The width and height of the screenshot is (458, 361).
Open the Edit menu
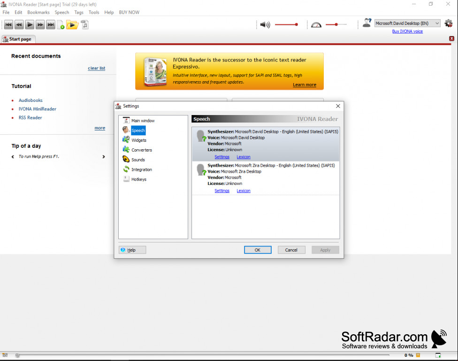click(18, 12)
